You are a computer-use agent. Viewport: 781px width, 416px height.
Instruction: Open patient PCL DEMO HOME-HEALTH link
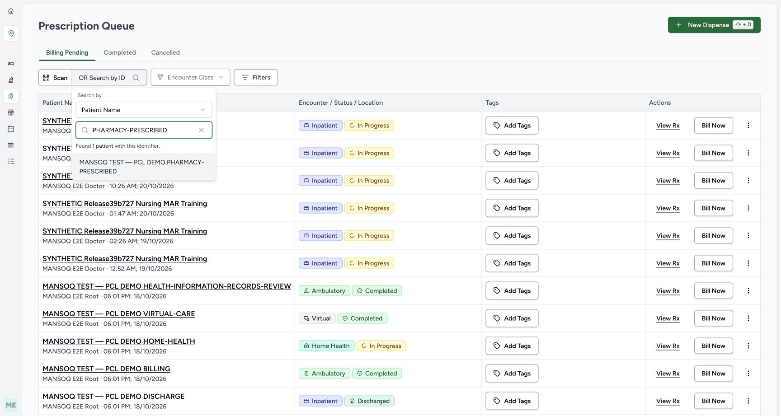119,341
